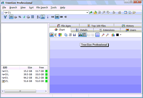This screenshot has width=143, height=98.
Task: Open the Branch menu
Action: [x=13, y=8]
